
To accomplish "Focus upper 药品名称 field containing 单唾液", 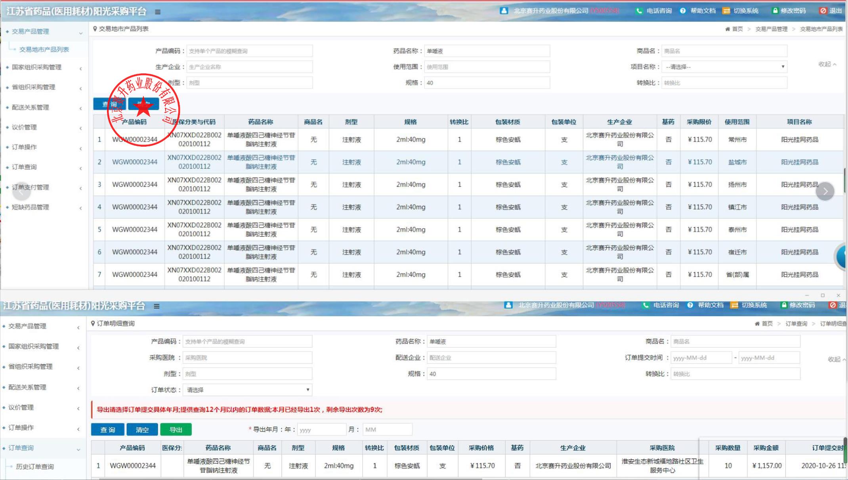I will pyautogui.click(x=487, y=51).
